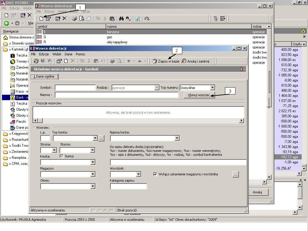The image size is (308, 231).
Task: Click the print icon in editor window toolbar
Action: click(112, 61)
